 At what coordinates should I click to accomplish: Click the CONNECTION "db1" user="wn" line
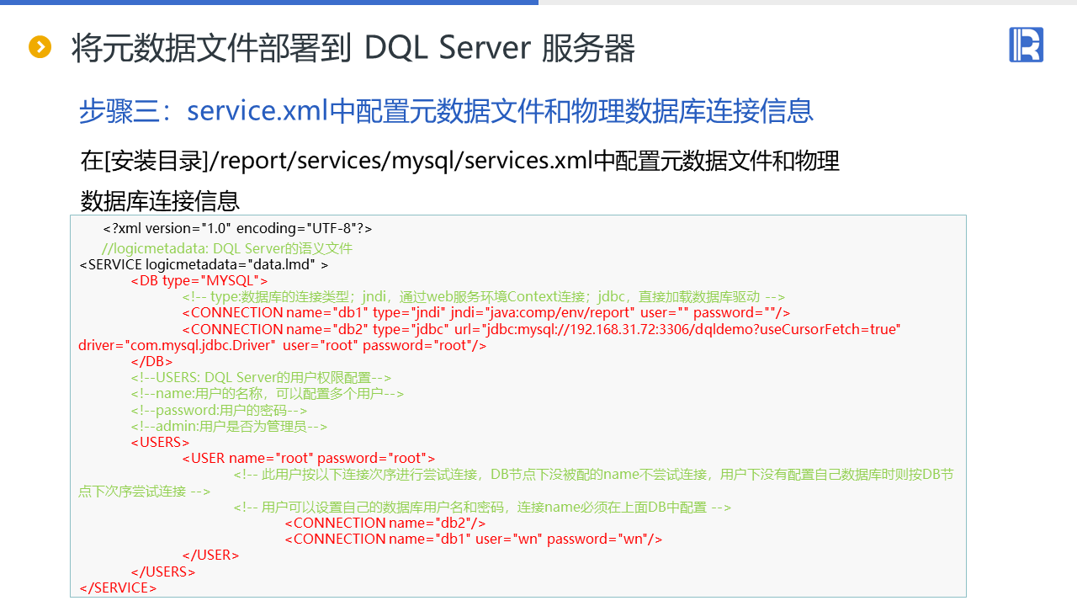click(x=474, y=539)
